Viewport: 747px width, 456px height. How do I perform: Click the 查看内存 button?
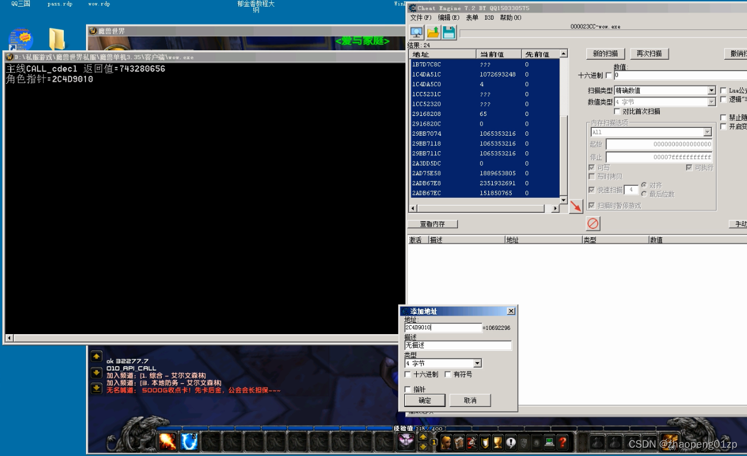pos(433,224)
